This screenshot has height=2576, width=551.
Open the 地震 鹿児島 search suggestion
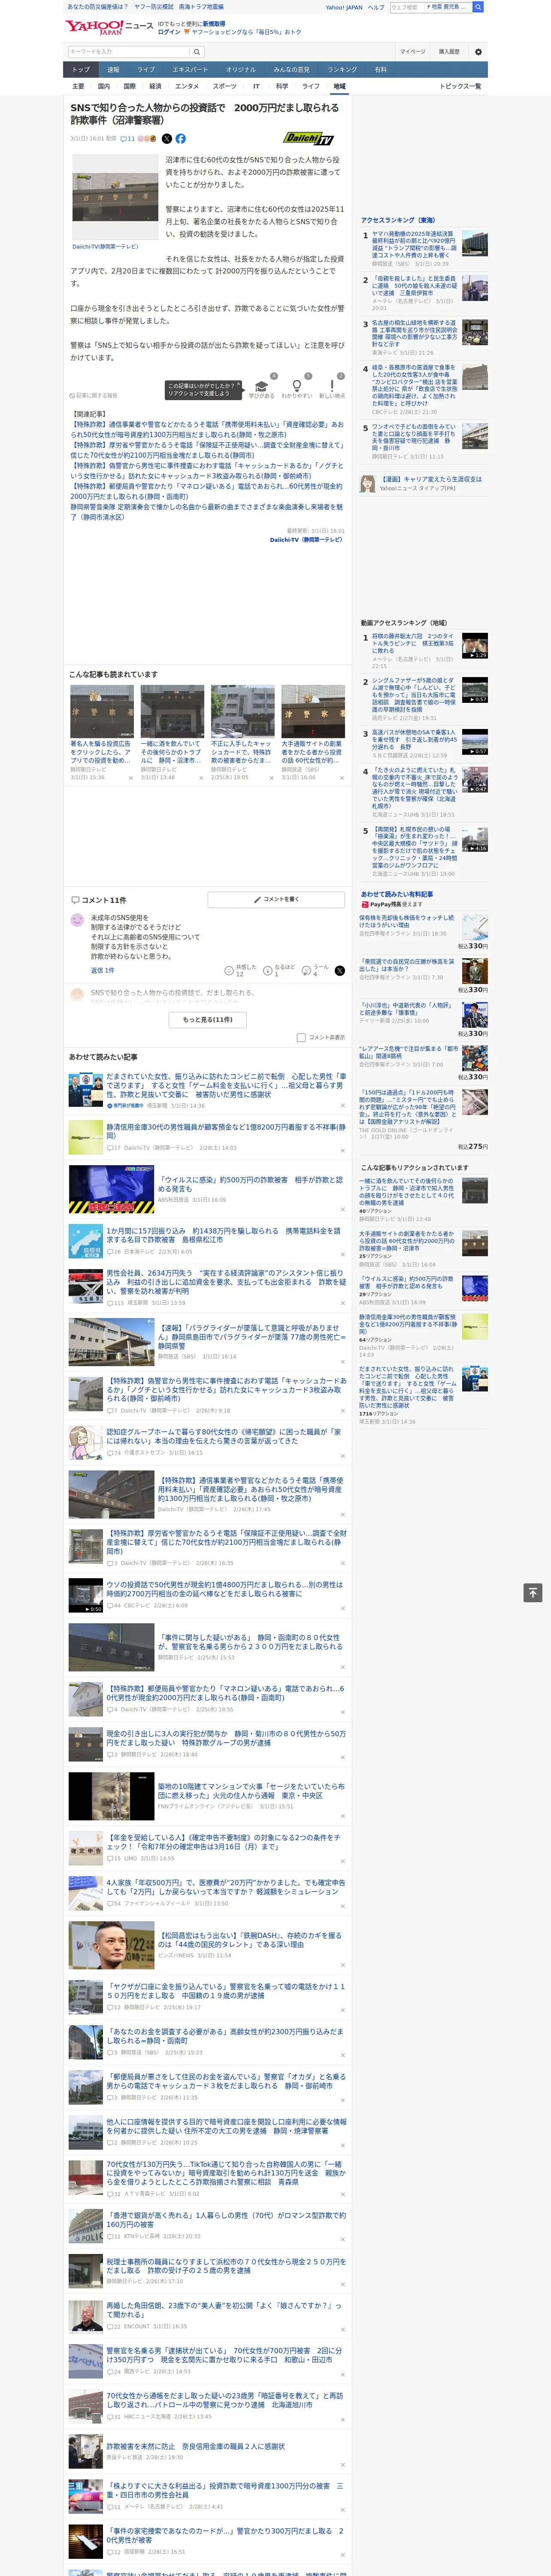(x=447, y=7)
